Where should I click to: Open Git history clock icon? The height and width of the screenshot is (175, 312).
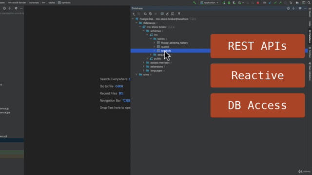pos(286,2)
